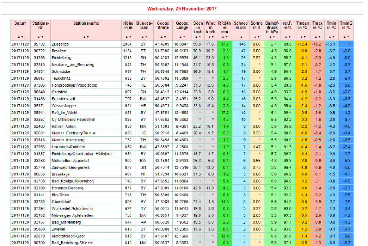Click the Stationsname column header
Viewport: 368px width, 246px height.
tap(86, 23)
